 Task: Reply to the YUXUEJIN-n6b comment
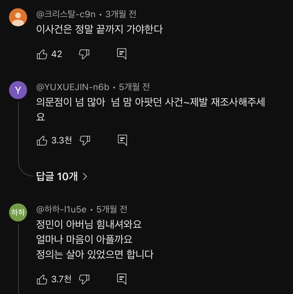point(123,140)
